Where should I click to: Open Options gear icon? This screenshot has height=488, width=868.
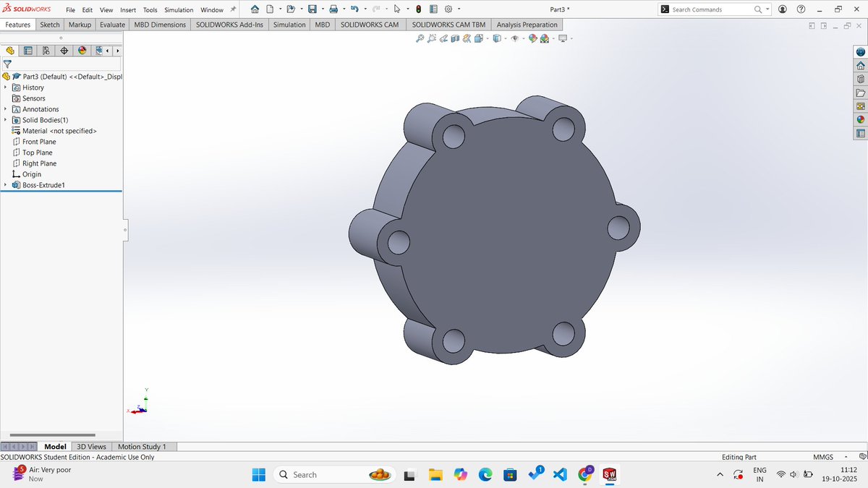(x=448, y=9)
